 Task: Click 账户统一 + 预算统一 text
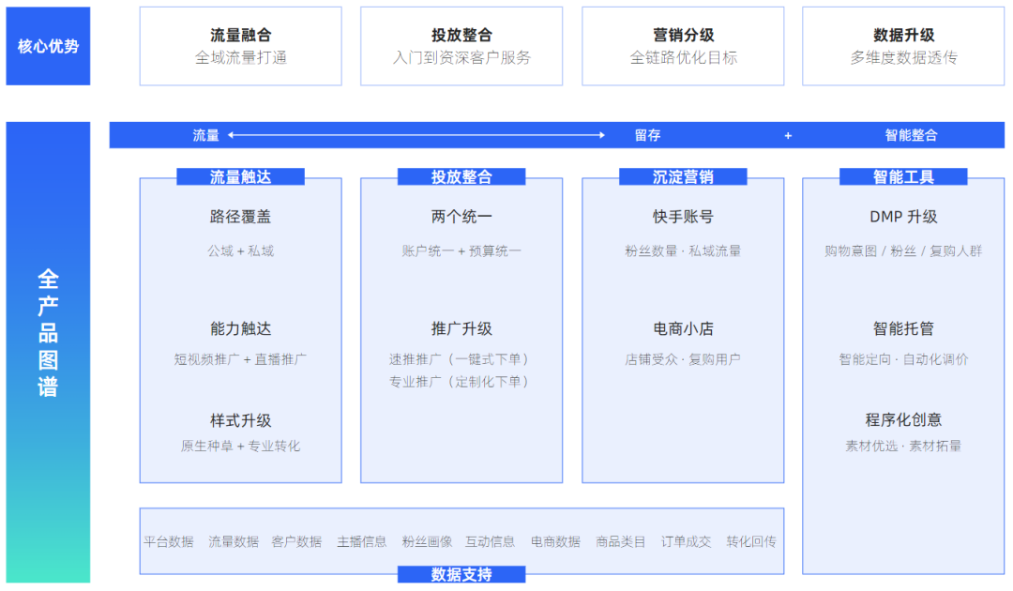(461, 250)
